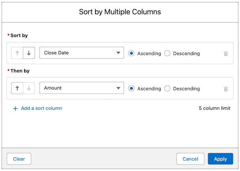Set Amount sort order to Descending

(x=167, y=88)
